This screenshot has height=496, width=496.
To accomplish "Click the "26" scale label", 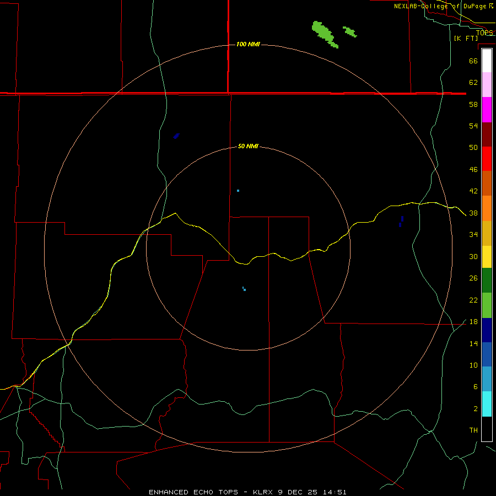I will (473, 278).
